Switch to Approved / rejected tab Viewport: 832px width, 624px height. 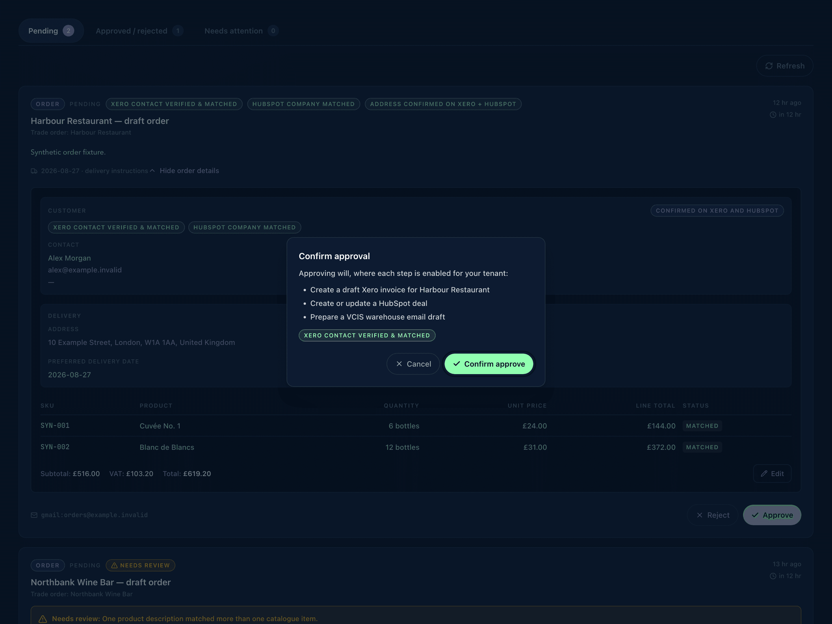click(x=139, y=31)
